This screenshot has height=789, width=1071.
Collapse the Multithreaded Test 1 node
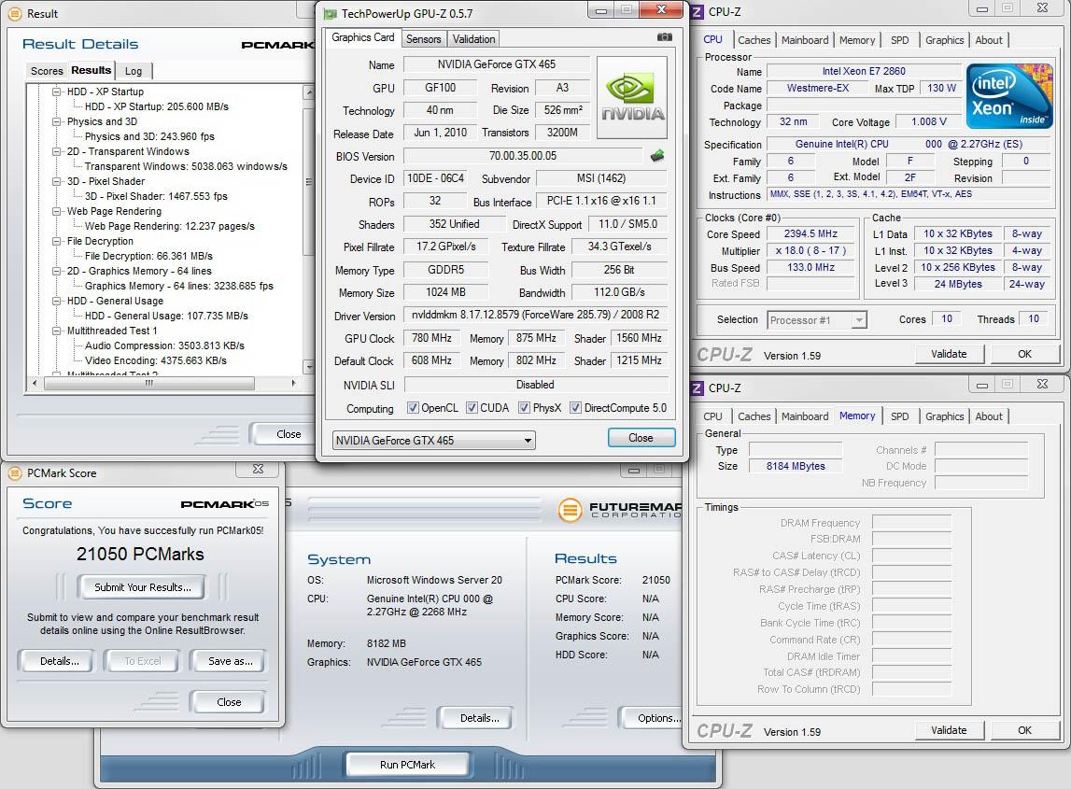pyautogui.click(x=57, y=331)
